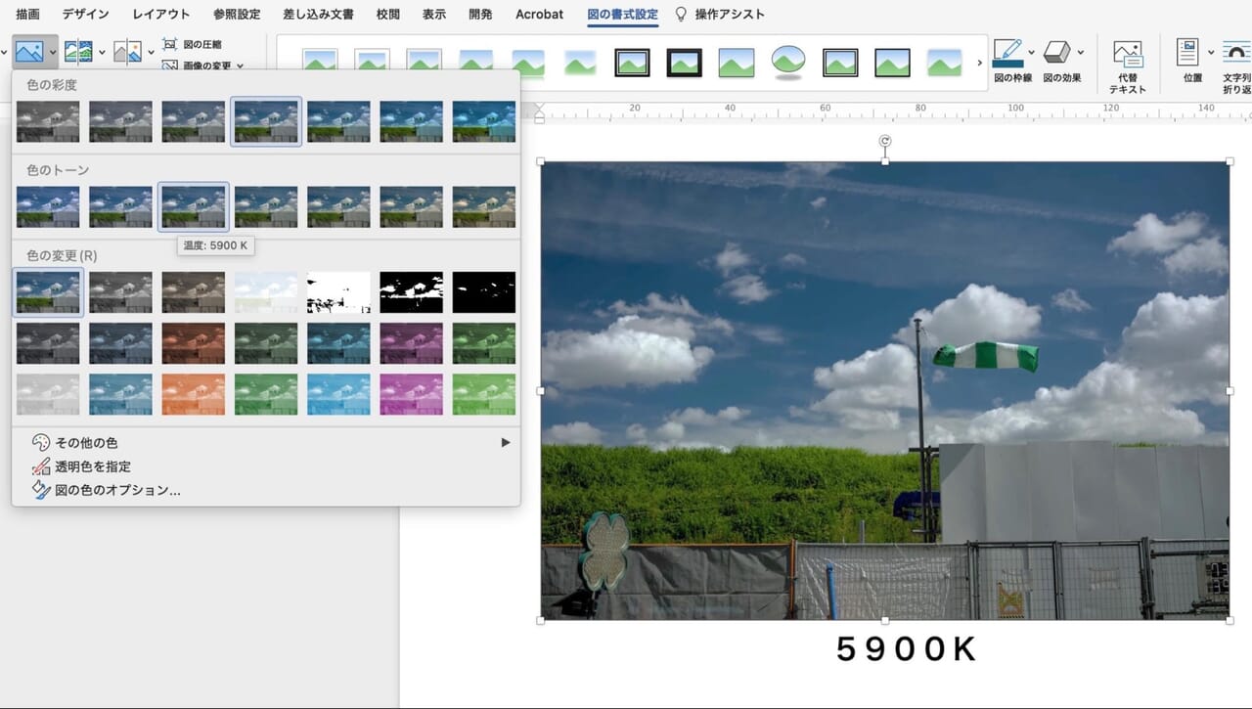Pick the first grayscale saturation thumbnail
The width and height of the screenshot is (1252, 709).
pos(48,121)
